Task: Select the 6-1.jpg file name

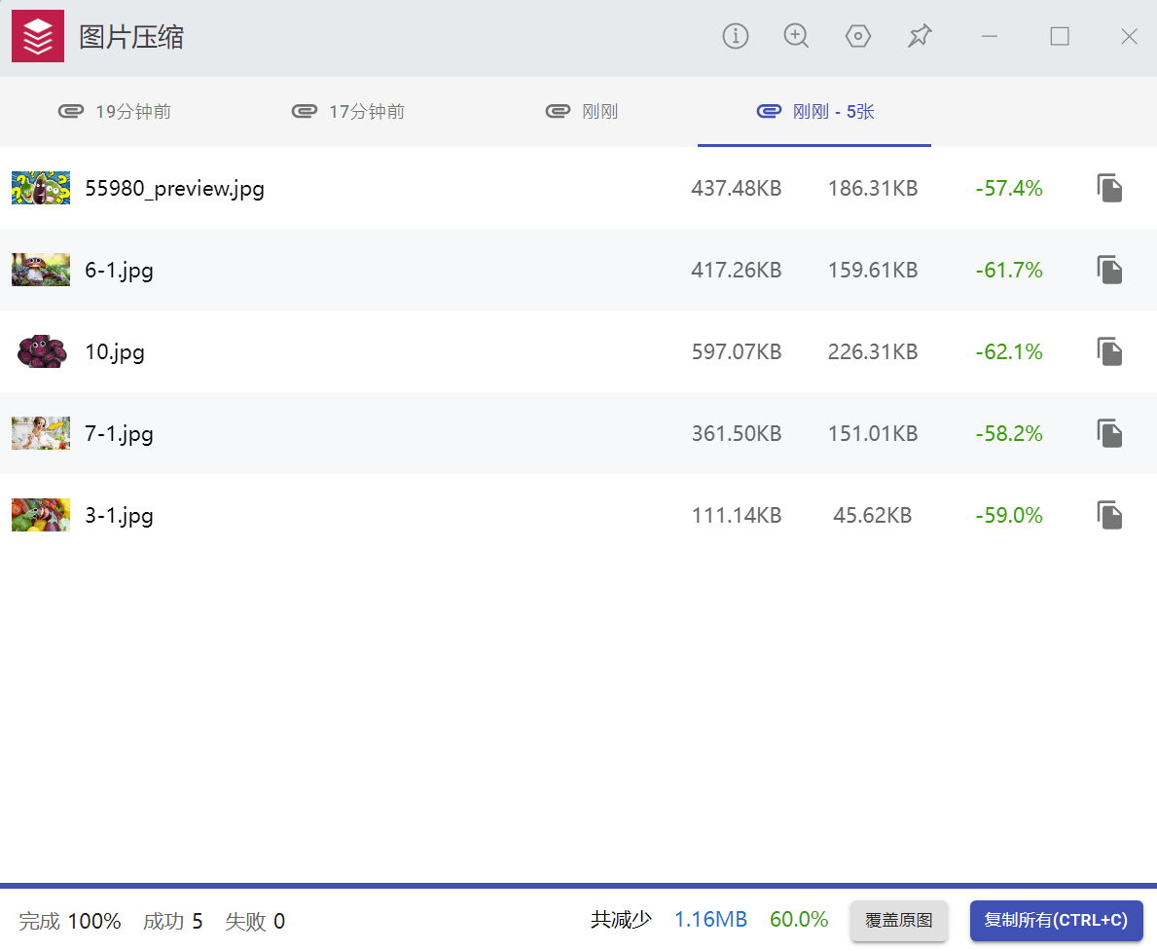Action: 120,270
